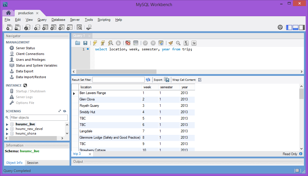Execute the statement under the cursor
Screen dimensions: 308x176
103,43
